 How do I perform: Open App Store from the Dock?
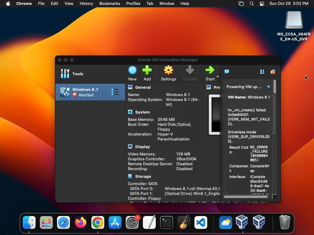point(115,222)
